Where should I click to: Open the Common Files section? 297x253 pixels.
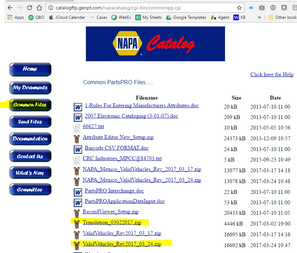coord(30,105)
